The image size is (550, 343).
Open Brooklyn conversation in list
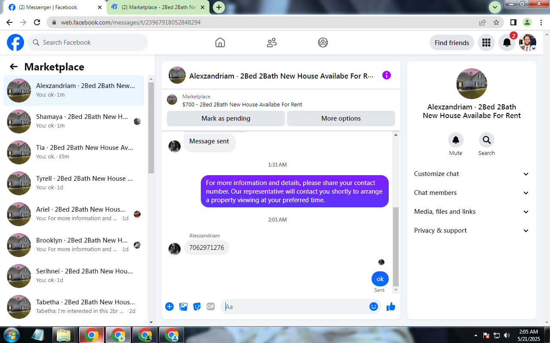click(74, 245)
